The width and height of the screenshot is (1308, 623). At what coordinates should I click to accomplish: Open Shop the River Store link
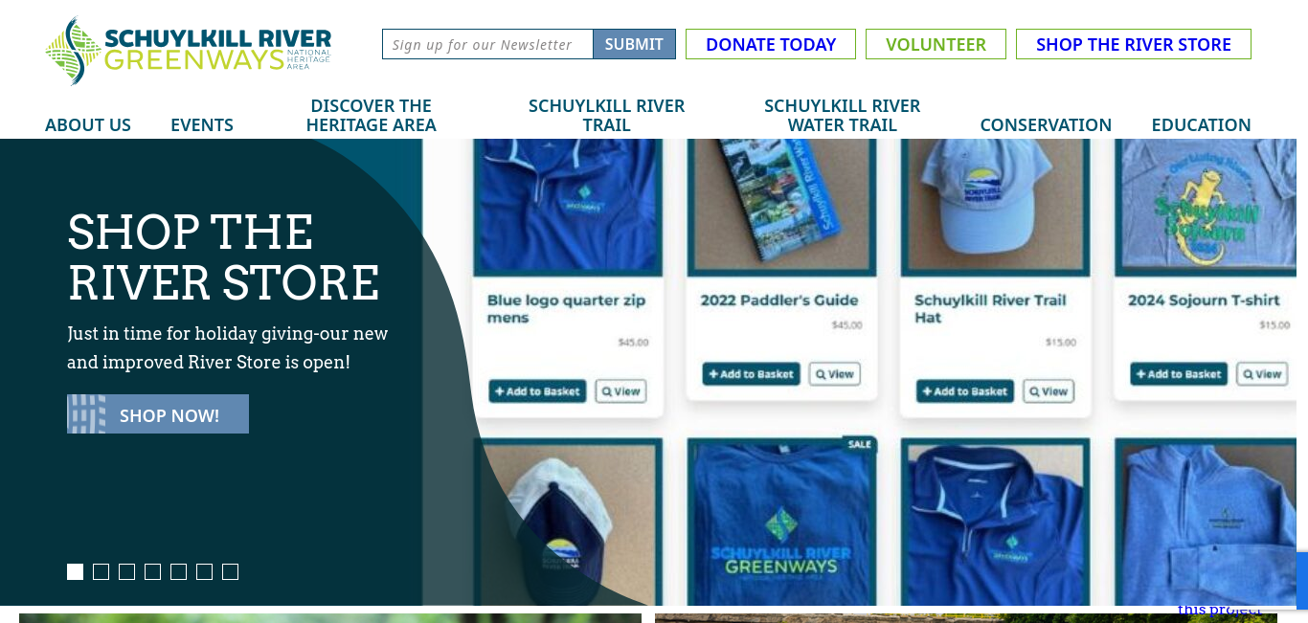1134,44
